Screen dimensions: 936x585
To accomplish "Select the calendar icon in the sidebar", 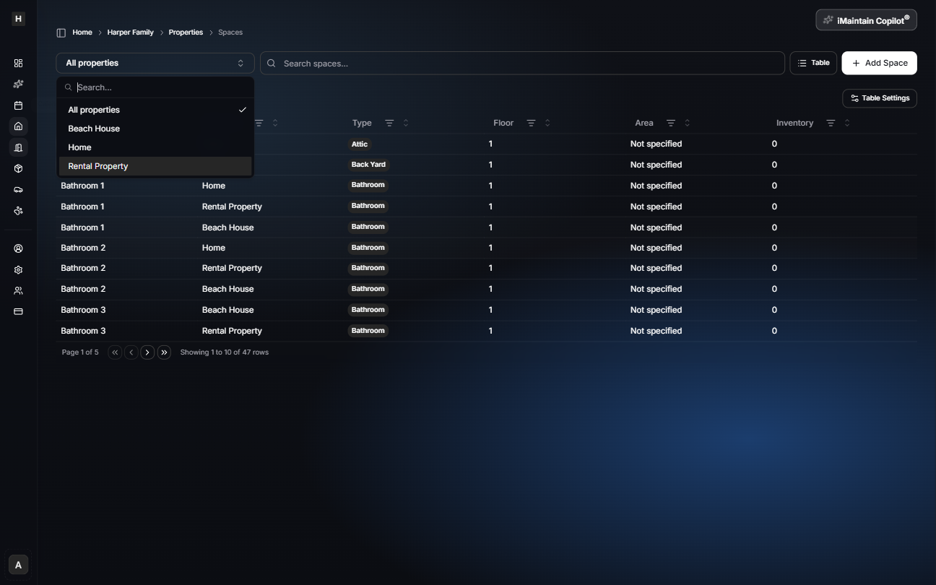I will (18, 105).
